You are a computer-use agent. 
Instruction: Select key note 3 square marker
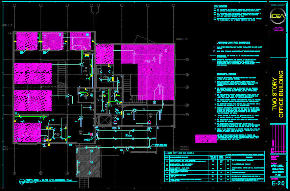coord(215,19)
